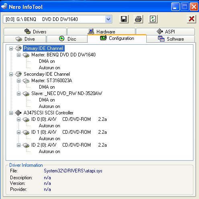Click Autorun on under BENQ master

point(49,68)
